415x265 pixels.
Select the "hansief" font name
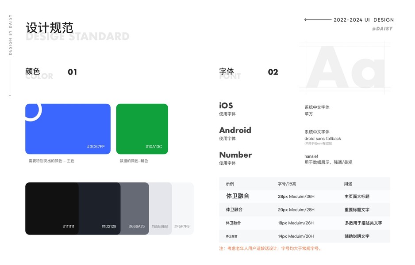pos(311,156)
